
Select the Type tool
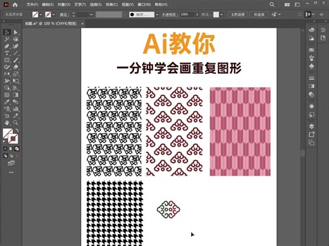tap(7, 53)
